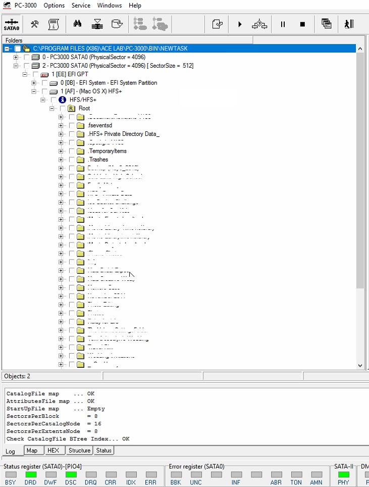Click the PC-3000 application logo icon
369x487 pixels.
[x=7, y=5]
